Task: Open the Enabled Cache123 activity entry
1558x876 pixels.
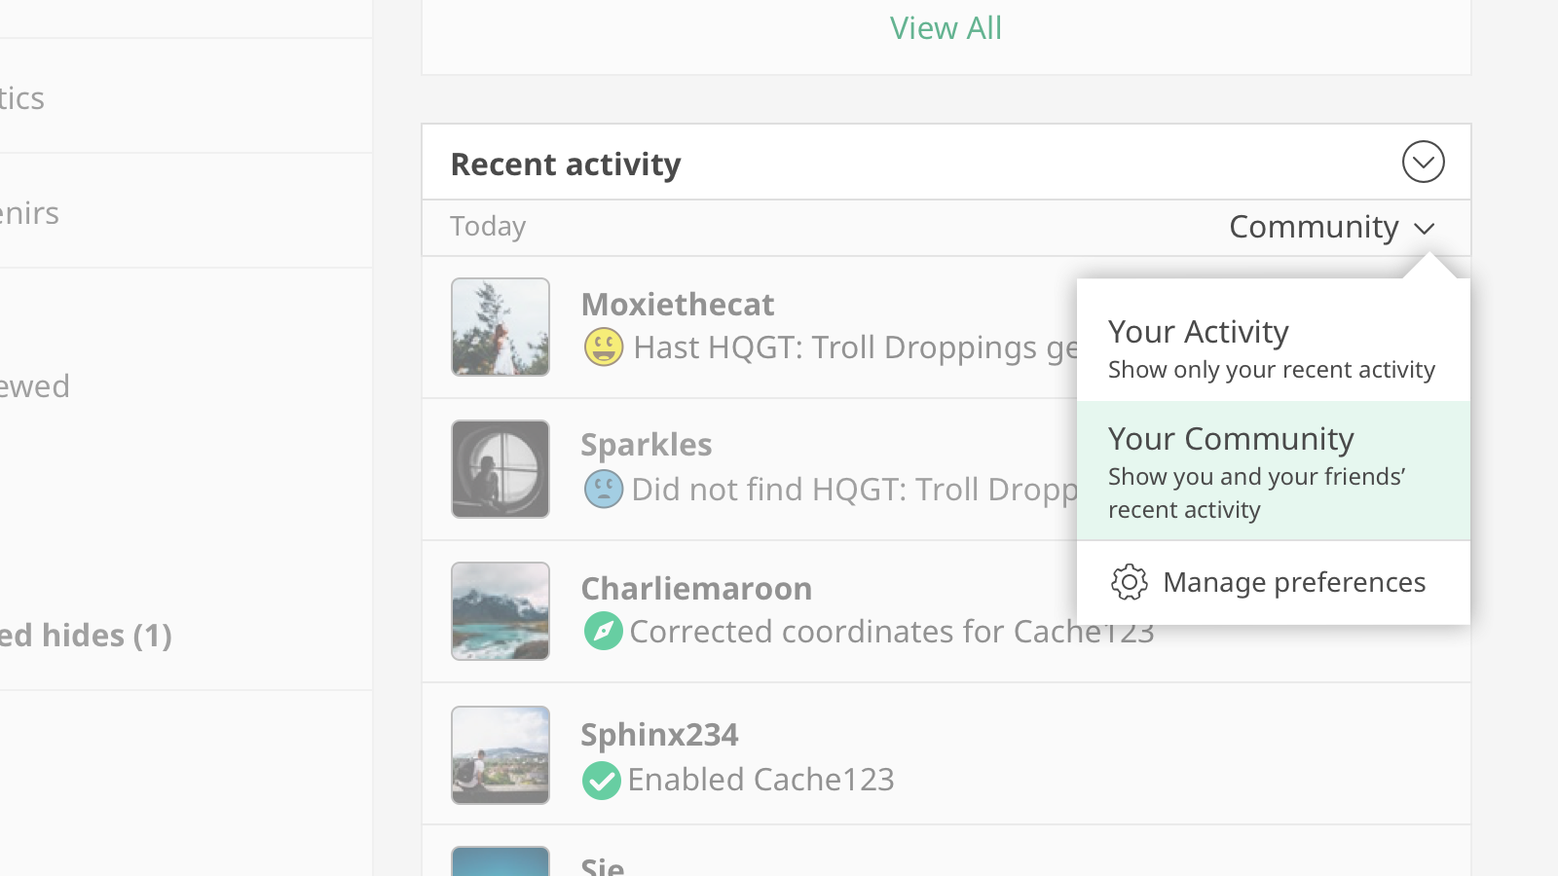Action: [x=760, y=780]
